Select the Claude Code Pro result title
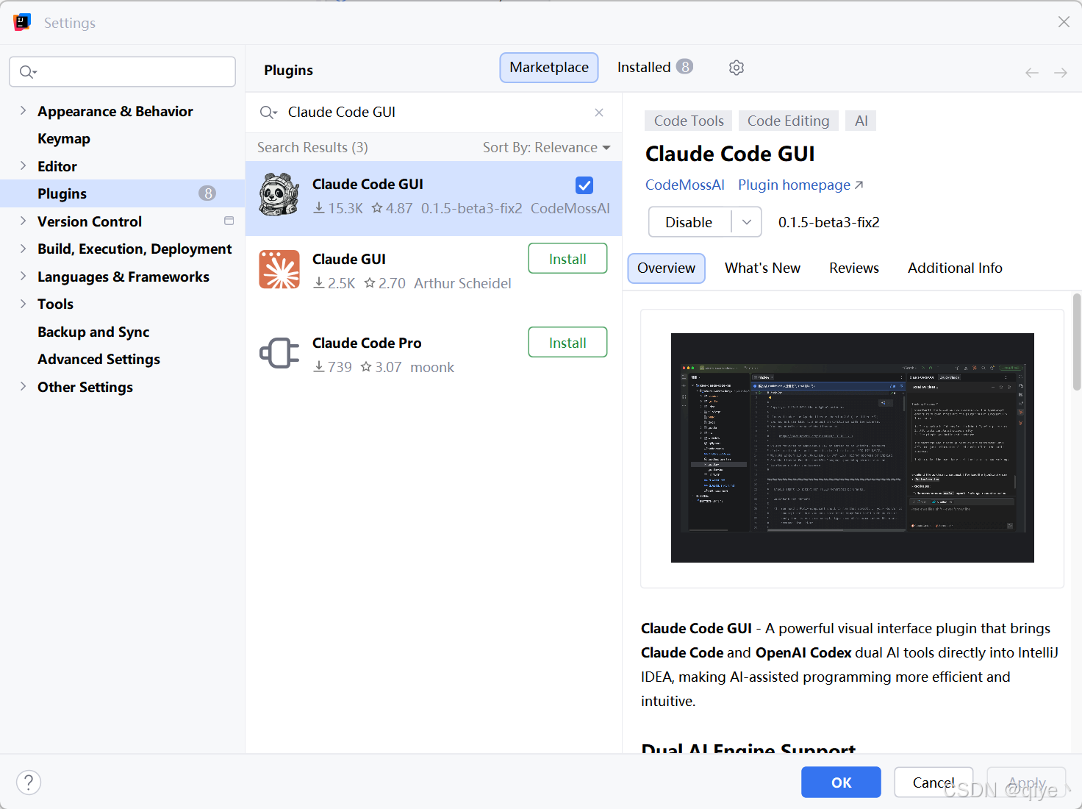The height and width of the screenshot is (809, 1082). tap(367, 343)
